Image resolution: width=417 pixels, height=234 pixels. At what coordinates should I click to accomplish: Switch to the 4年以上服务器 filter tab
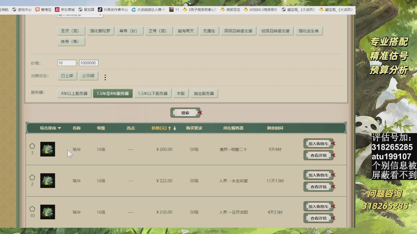tap(75, 93)
